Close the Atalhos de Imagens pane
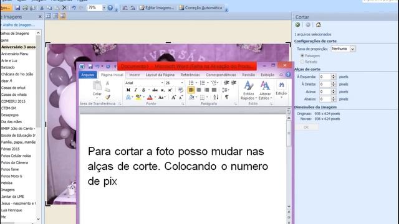The height and width of the screenshot is (224, 399). pos(40,17)
